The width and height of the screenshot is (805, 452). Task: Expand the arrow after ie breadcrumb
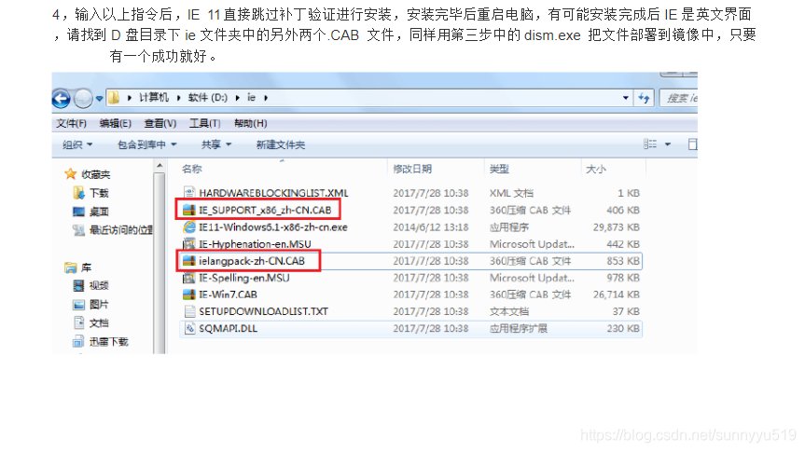tap(266, 98)
